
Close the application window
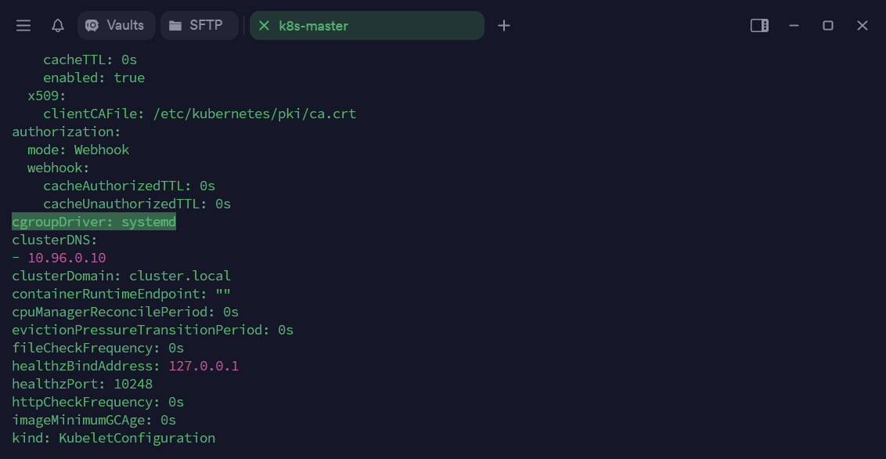point(863,26)
